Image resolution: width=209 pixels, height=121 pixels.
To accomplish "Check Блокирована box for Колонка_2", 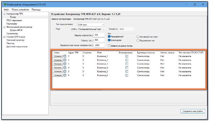I will (x=127, y=60).
